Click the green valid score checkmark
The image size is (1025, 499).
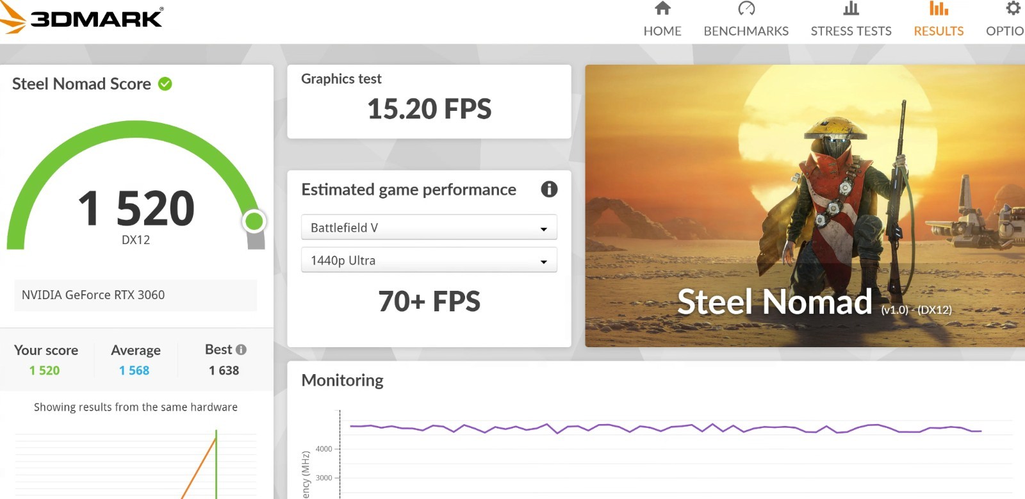[x=165, y=84]
